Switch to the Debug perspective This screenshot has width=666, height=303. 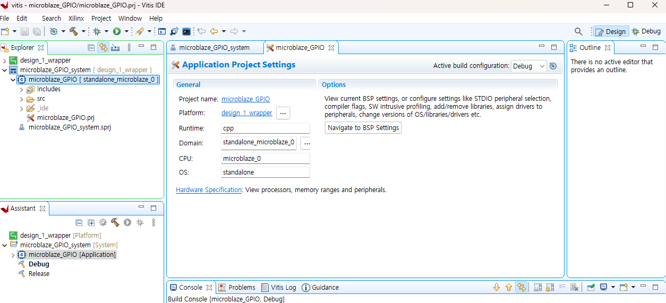click(646, 31)
